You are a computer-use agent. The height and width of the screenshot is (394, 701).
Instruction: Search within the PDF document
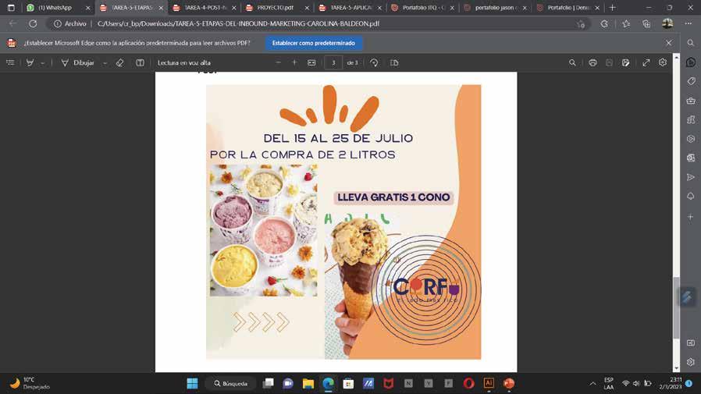572,63
